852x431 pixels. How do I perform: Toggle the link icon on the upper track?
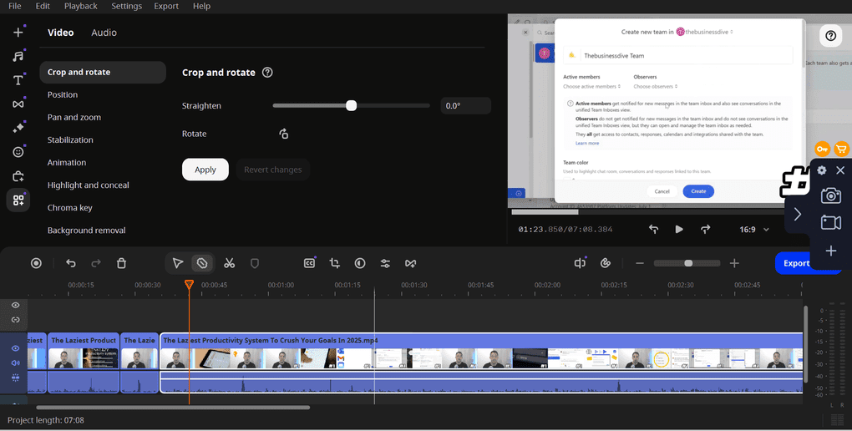[15, 320]
